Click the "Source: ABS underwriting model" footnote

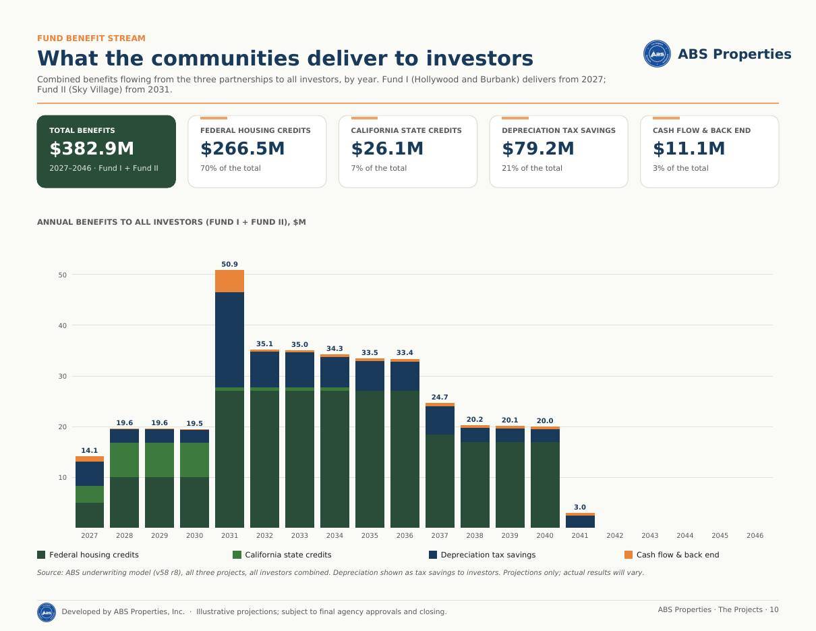(341, 573)
